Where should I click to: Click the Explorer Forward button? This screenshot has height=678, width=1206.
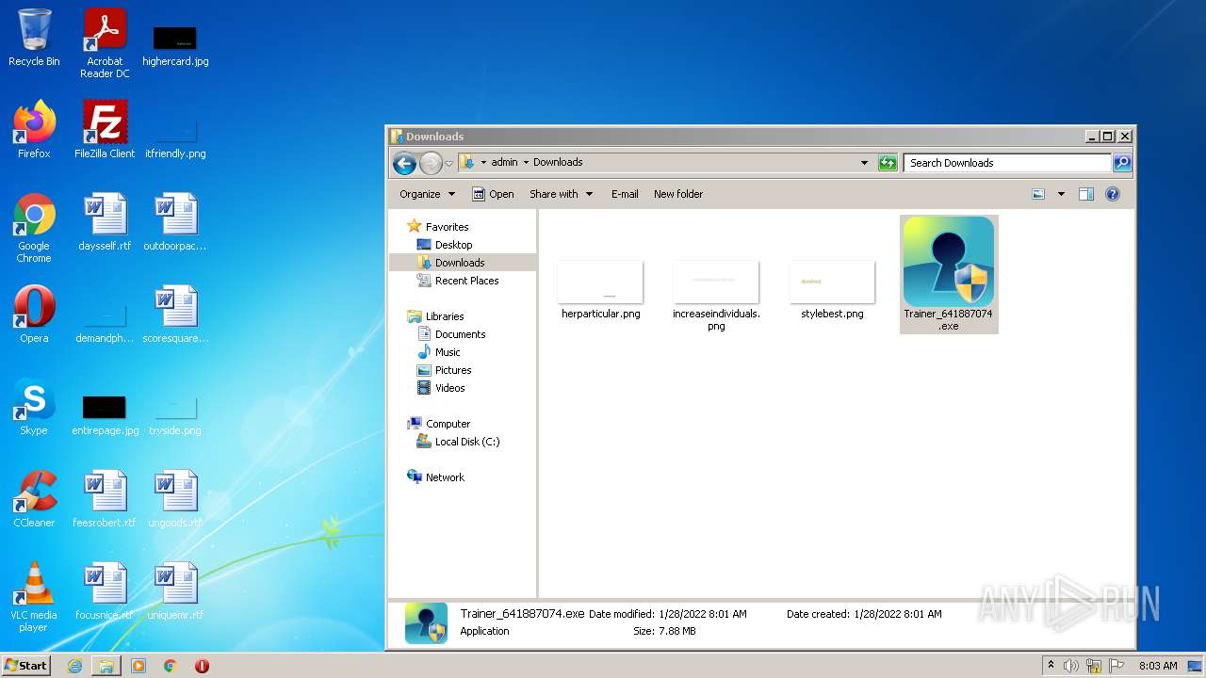point(431,163)
